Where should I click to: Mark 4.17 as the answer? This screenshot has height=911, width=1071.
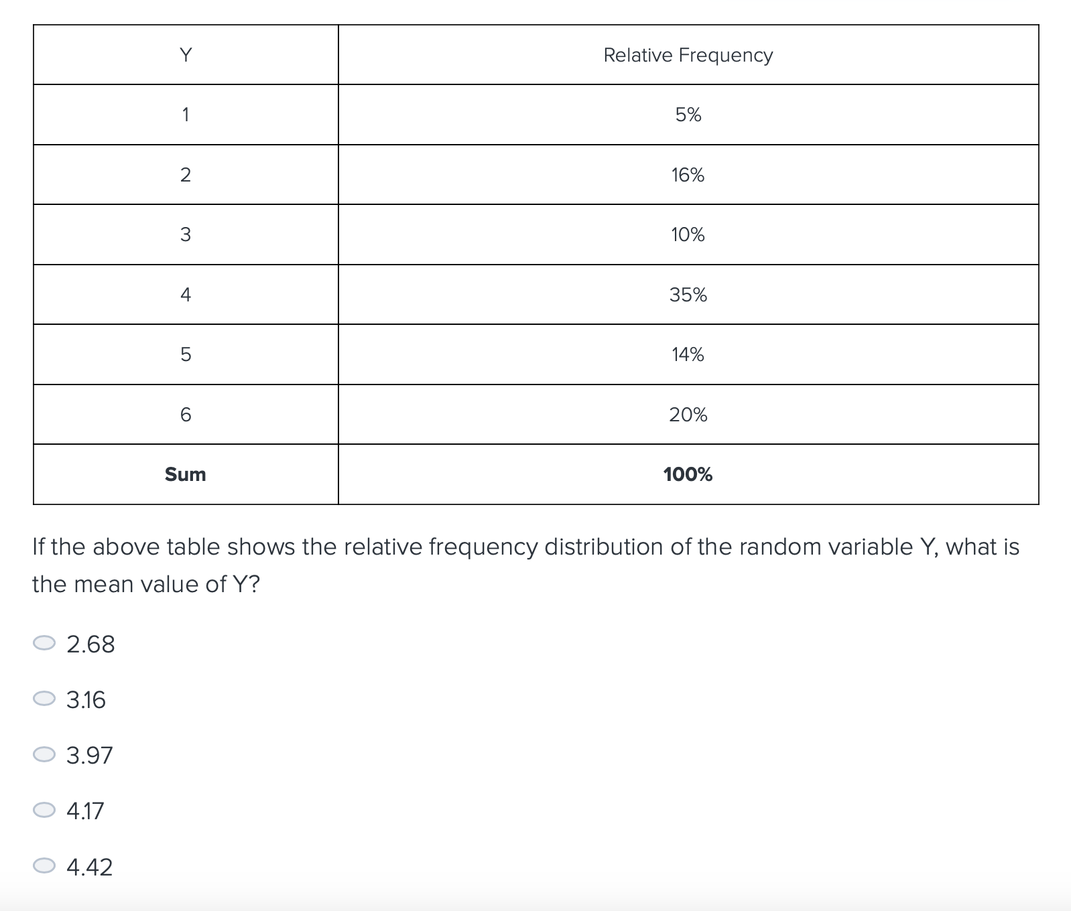point(45,811)
